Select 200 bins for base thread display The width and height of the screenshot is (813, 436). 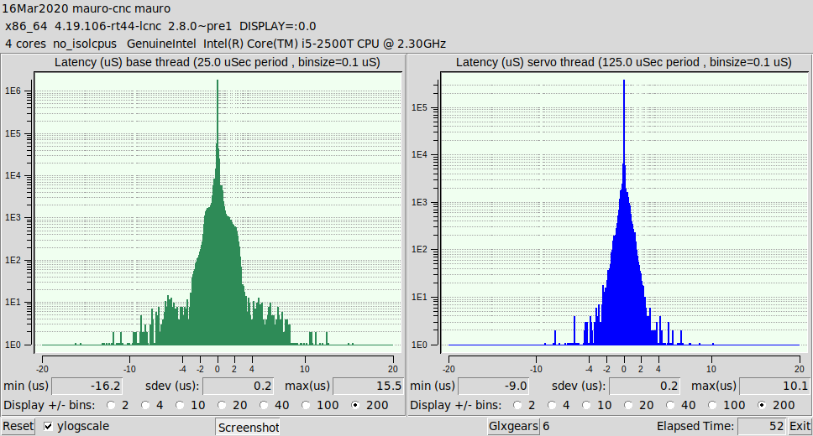click(354, 405)
